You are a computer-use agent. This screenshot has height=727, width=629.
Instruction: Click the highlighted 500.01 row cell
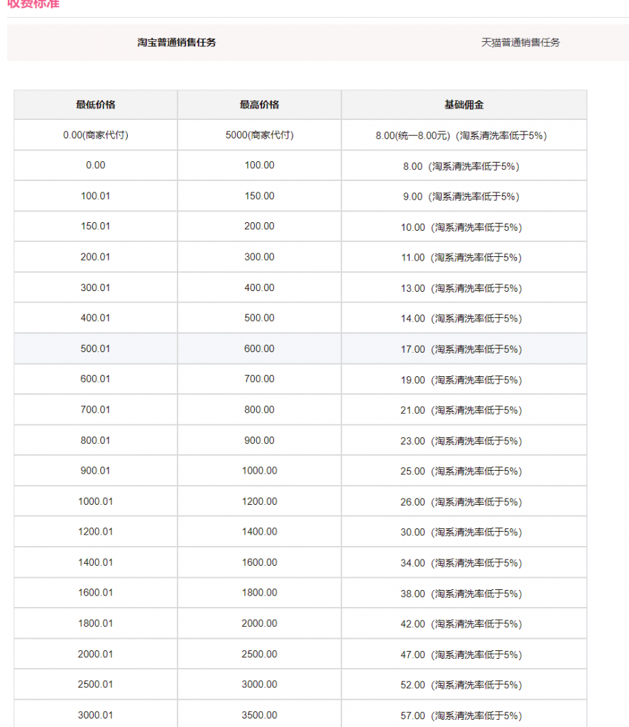click(x=96, y=349)
